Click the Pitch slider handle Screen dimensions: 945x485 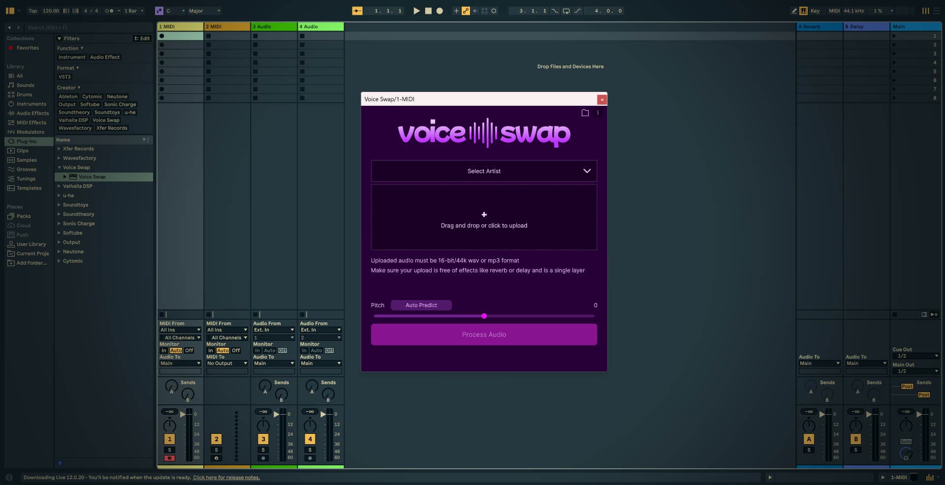pyautogui.click(x=484, y=316)
